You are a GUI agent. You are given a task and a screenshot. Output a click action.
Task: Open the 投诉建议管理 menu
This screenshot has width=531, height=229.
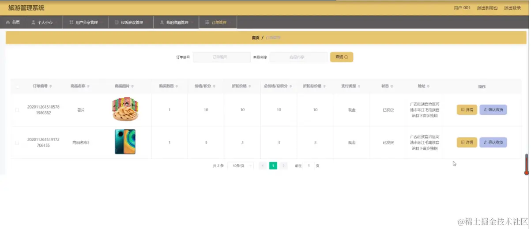[131, 22]
